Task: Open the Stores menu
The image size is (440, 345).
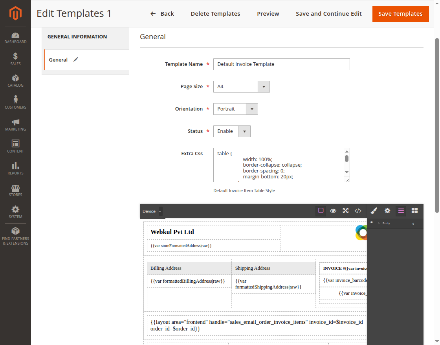Action: [15, 190]
